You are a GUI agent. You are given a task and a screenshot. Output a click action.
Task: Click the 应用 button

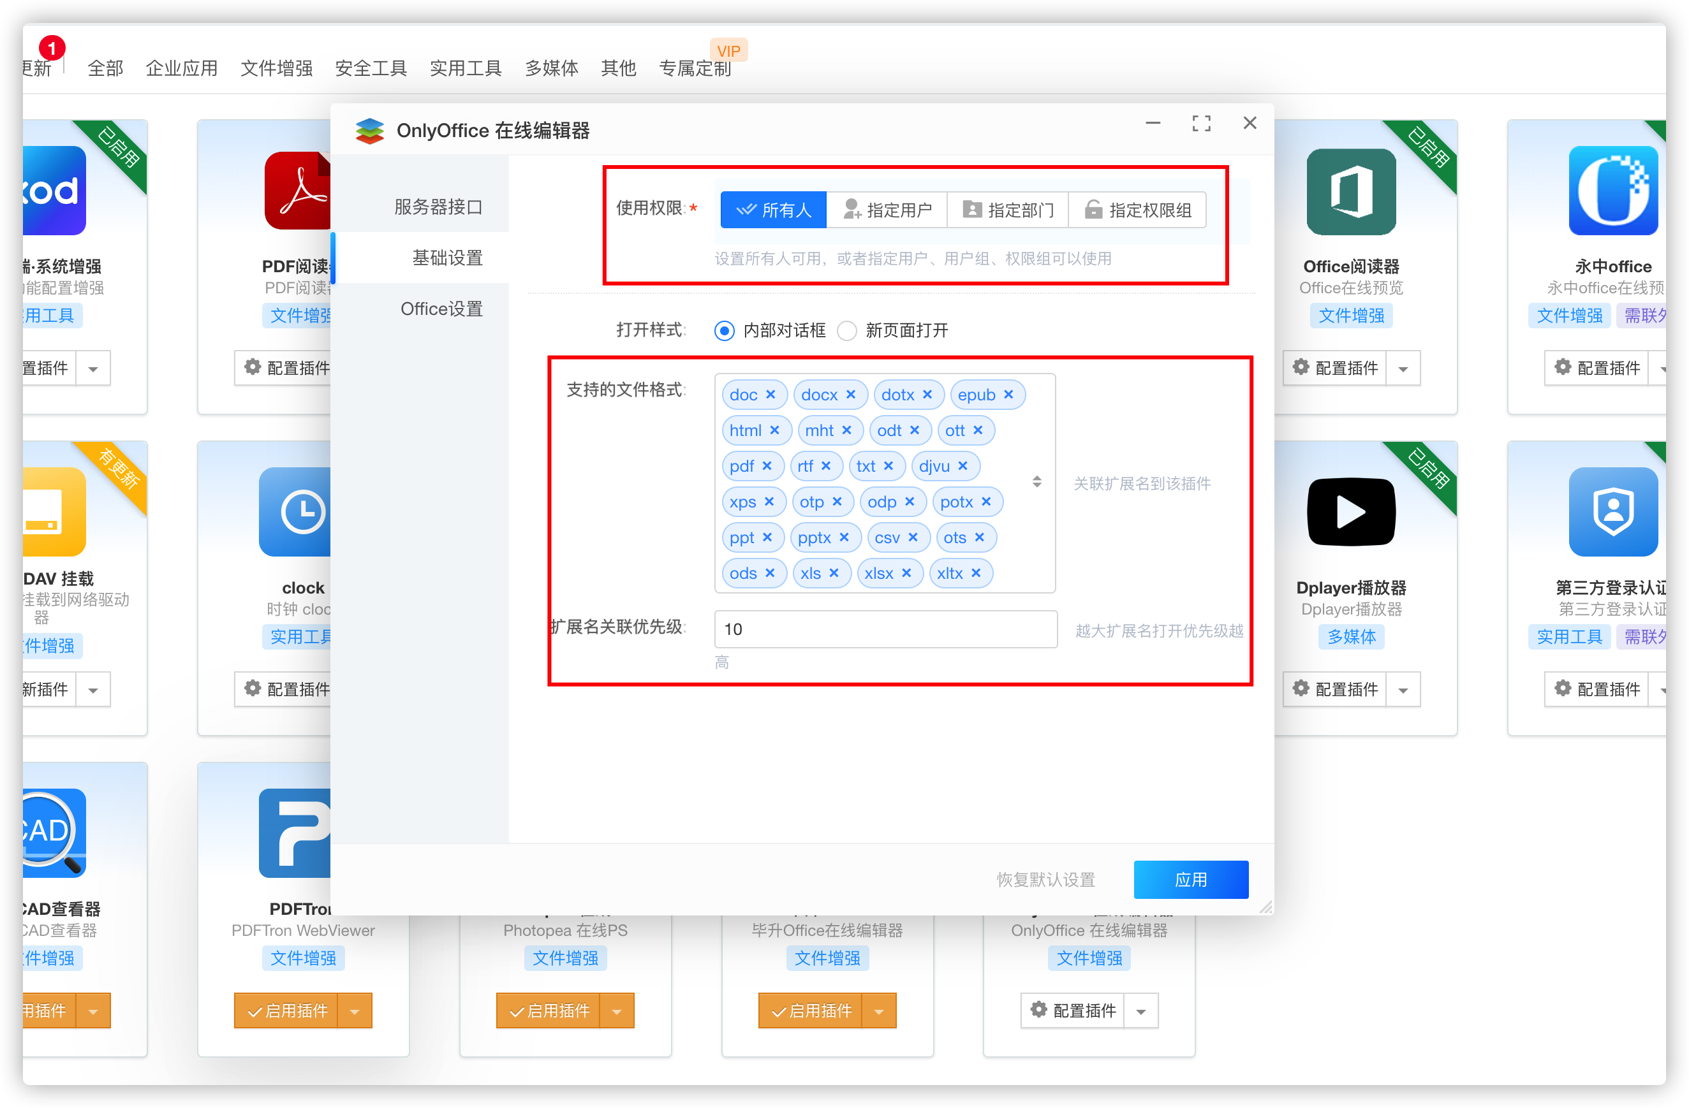click(1190, 880)
